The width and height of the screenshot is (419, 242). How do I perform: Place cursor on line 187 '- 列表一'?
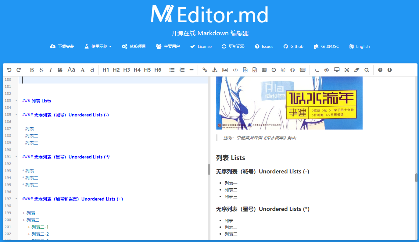coord(30,129)
